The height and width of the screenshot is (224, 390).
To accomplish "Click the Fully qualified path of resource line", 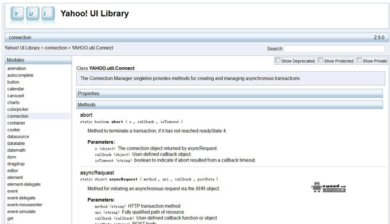I will point(139,212).
